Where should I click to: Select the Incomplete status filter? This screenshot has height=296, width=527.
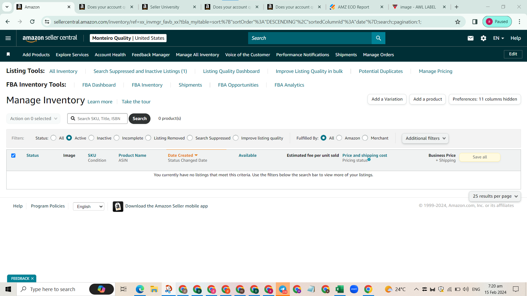117,138
